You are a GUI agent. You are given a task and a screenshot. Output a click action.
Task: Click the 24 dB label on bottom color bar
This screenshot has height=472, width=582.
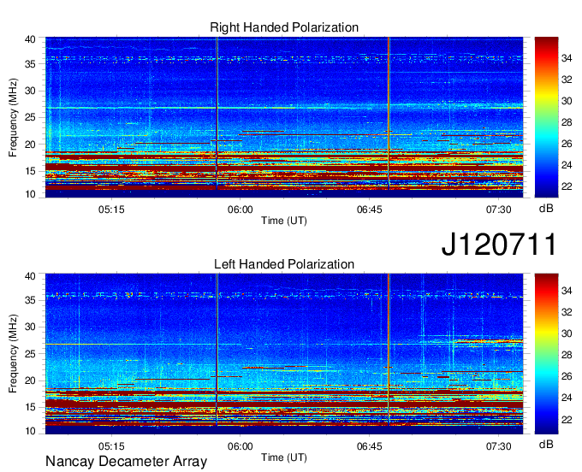[567, 398]
